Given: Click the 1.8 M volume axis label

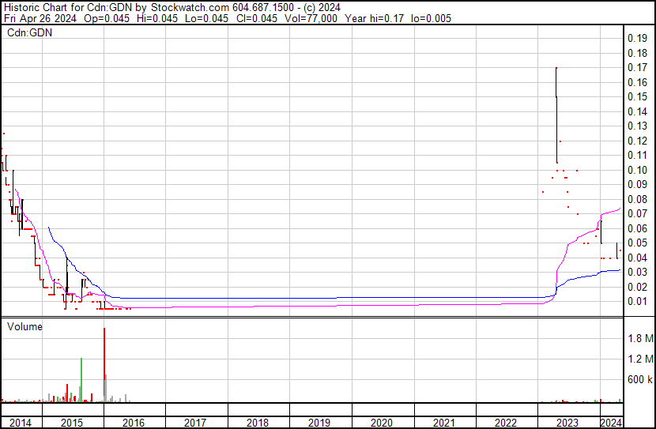Looking at the screenshot, I should click(x=639, y=338).
